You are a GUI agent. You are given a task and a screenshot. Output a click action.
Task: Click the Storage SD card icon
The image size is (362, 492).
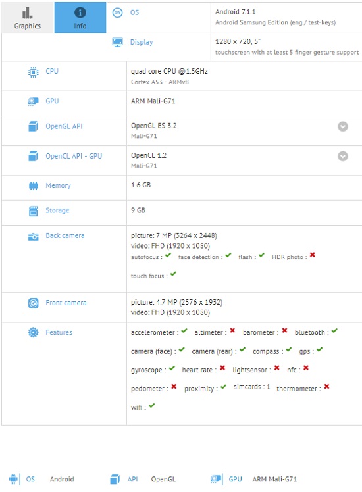pyautogui.click(x=33, y=211)
